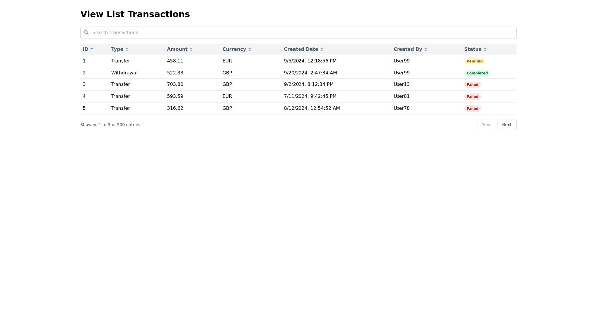The image size is (597, 313).
Task: Select the amount 593.59 cell
Action: tap(175, 96)
